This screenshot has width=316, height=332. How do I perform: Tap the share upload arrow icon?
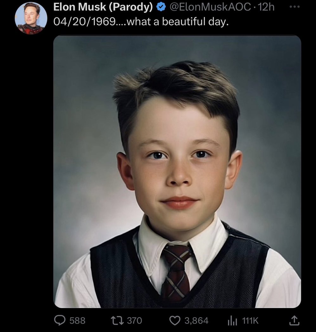tap(294, 320)
